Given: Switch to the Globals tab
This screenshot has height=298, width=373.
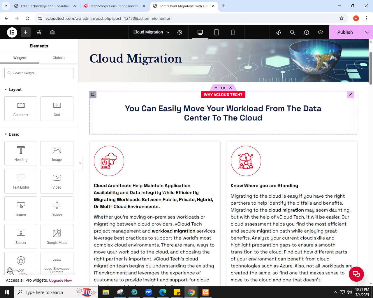Looking at the screenshot, I should tap(59, 58).
